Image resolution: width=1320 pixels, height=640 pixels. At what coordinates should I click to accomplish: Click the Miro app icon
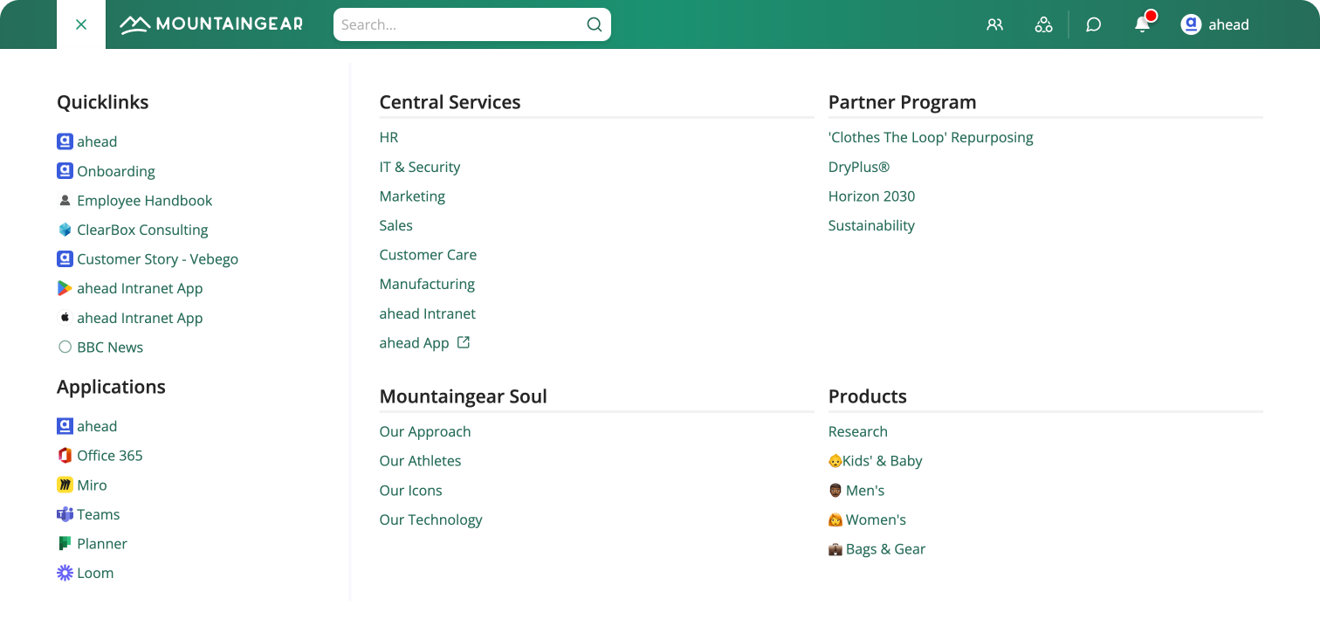pos(65,485)
